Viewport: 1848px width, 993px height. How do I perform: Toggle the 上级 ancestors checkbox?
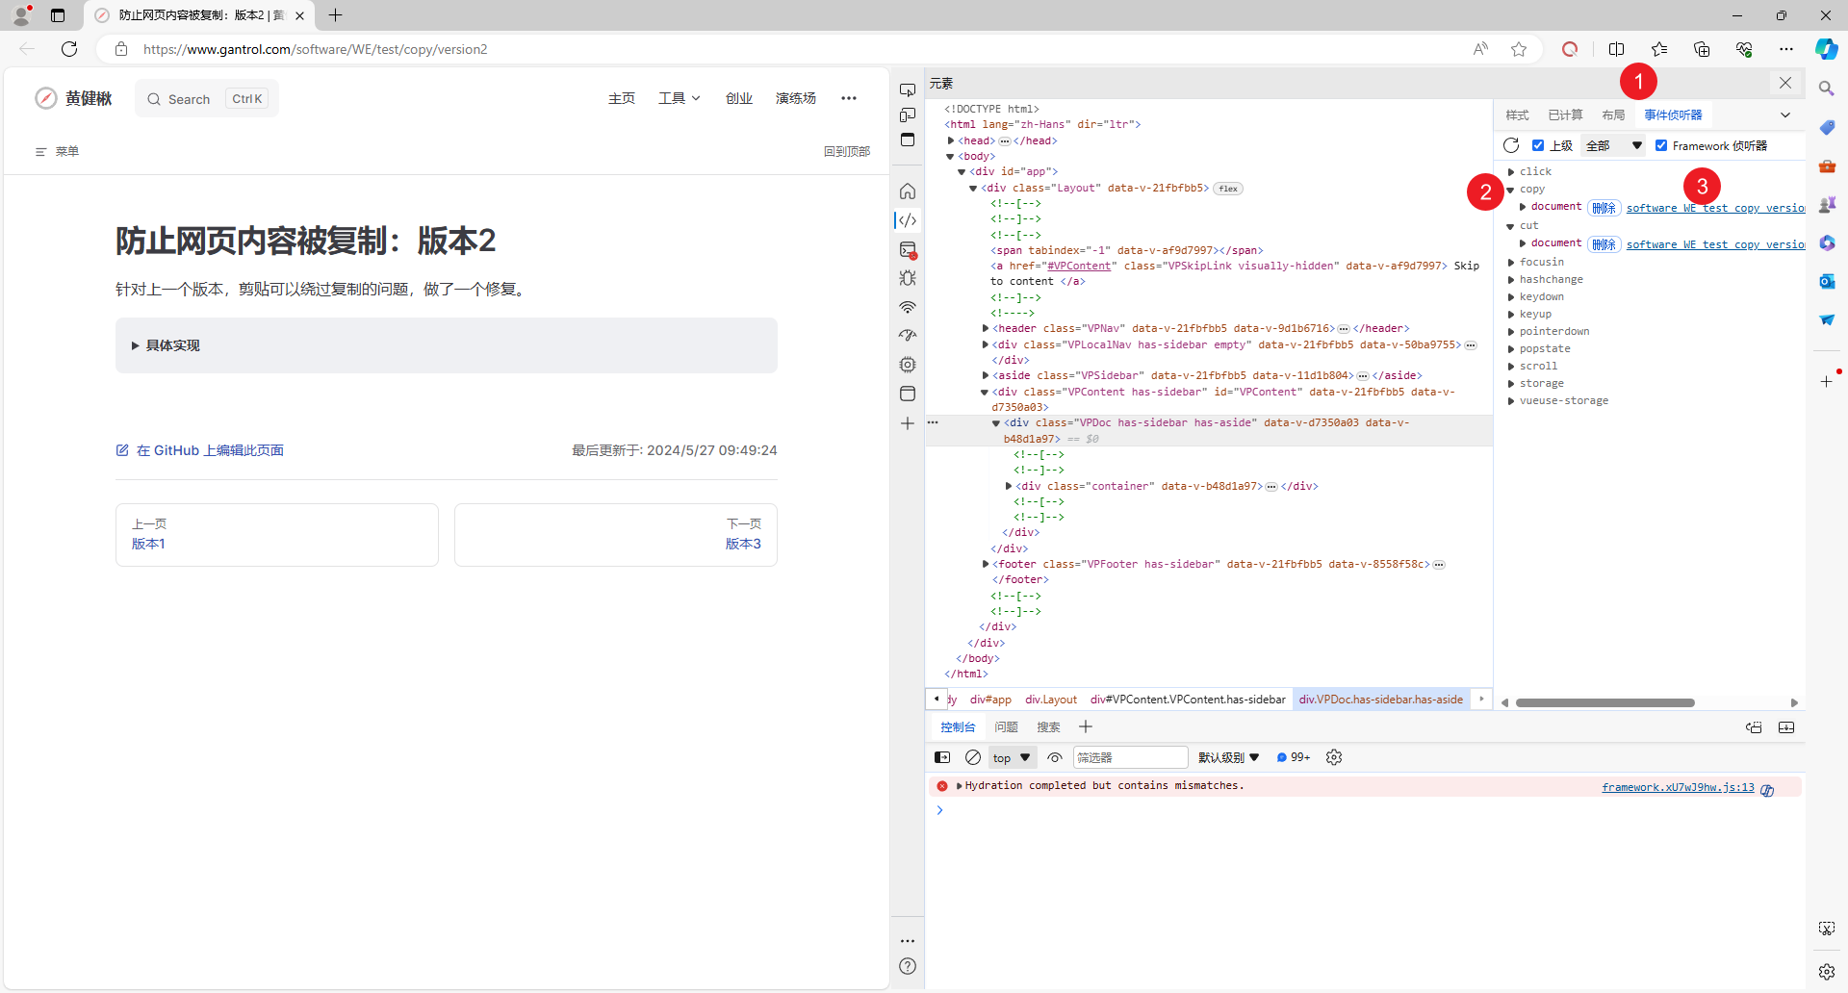(x=1538, y=145)
